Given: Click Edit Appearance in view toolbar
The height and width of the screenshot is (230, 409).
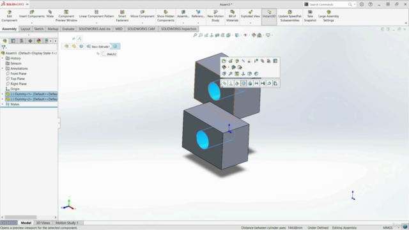Looking at the screenshot, I should (x=254, y=35).
